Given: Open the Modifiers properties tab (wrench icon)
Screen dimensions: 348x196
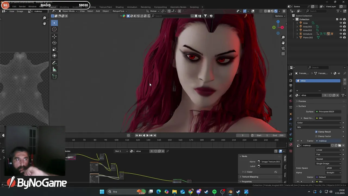Looking at the screenshot, I should pos(291,119).
